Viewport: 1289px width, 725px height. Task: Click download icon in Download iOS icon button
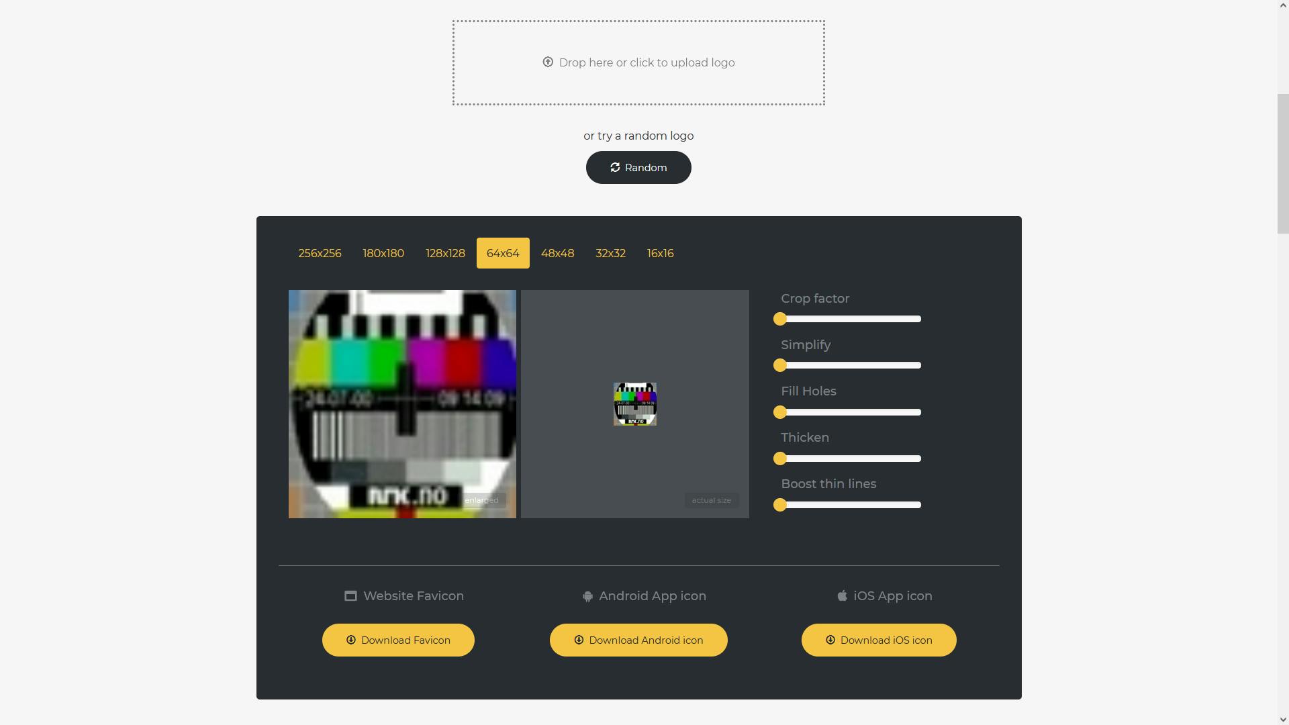point(830,640)
